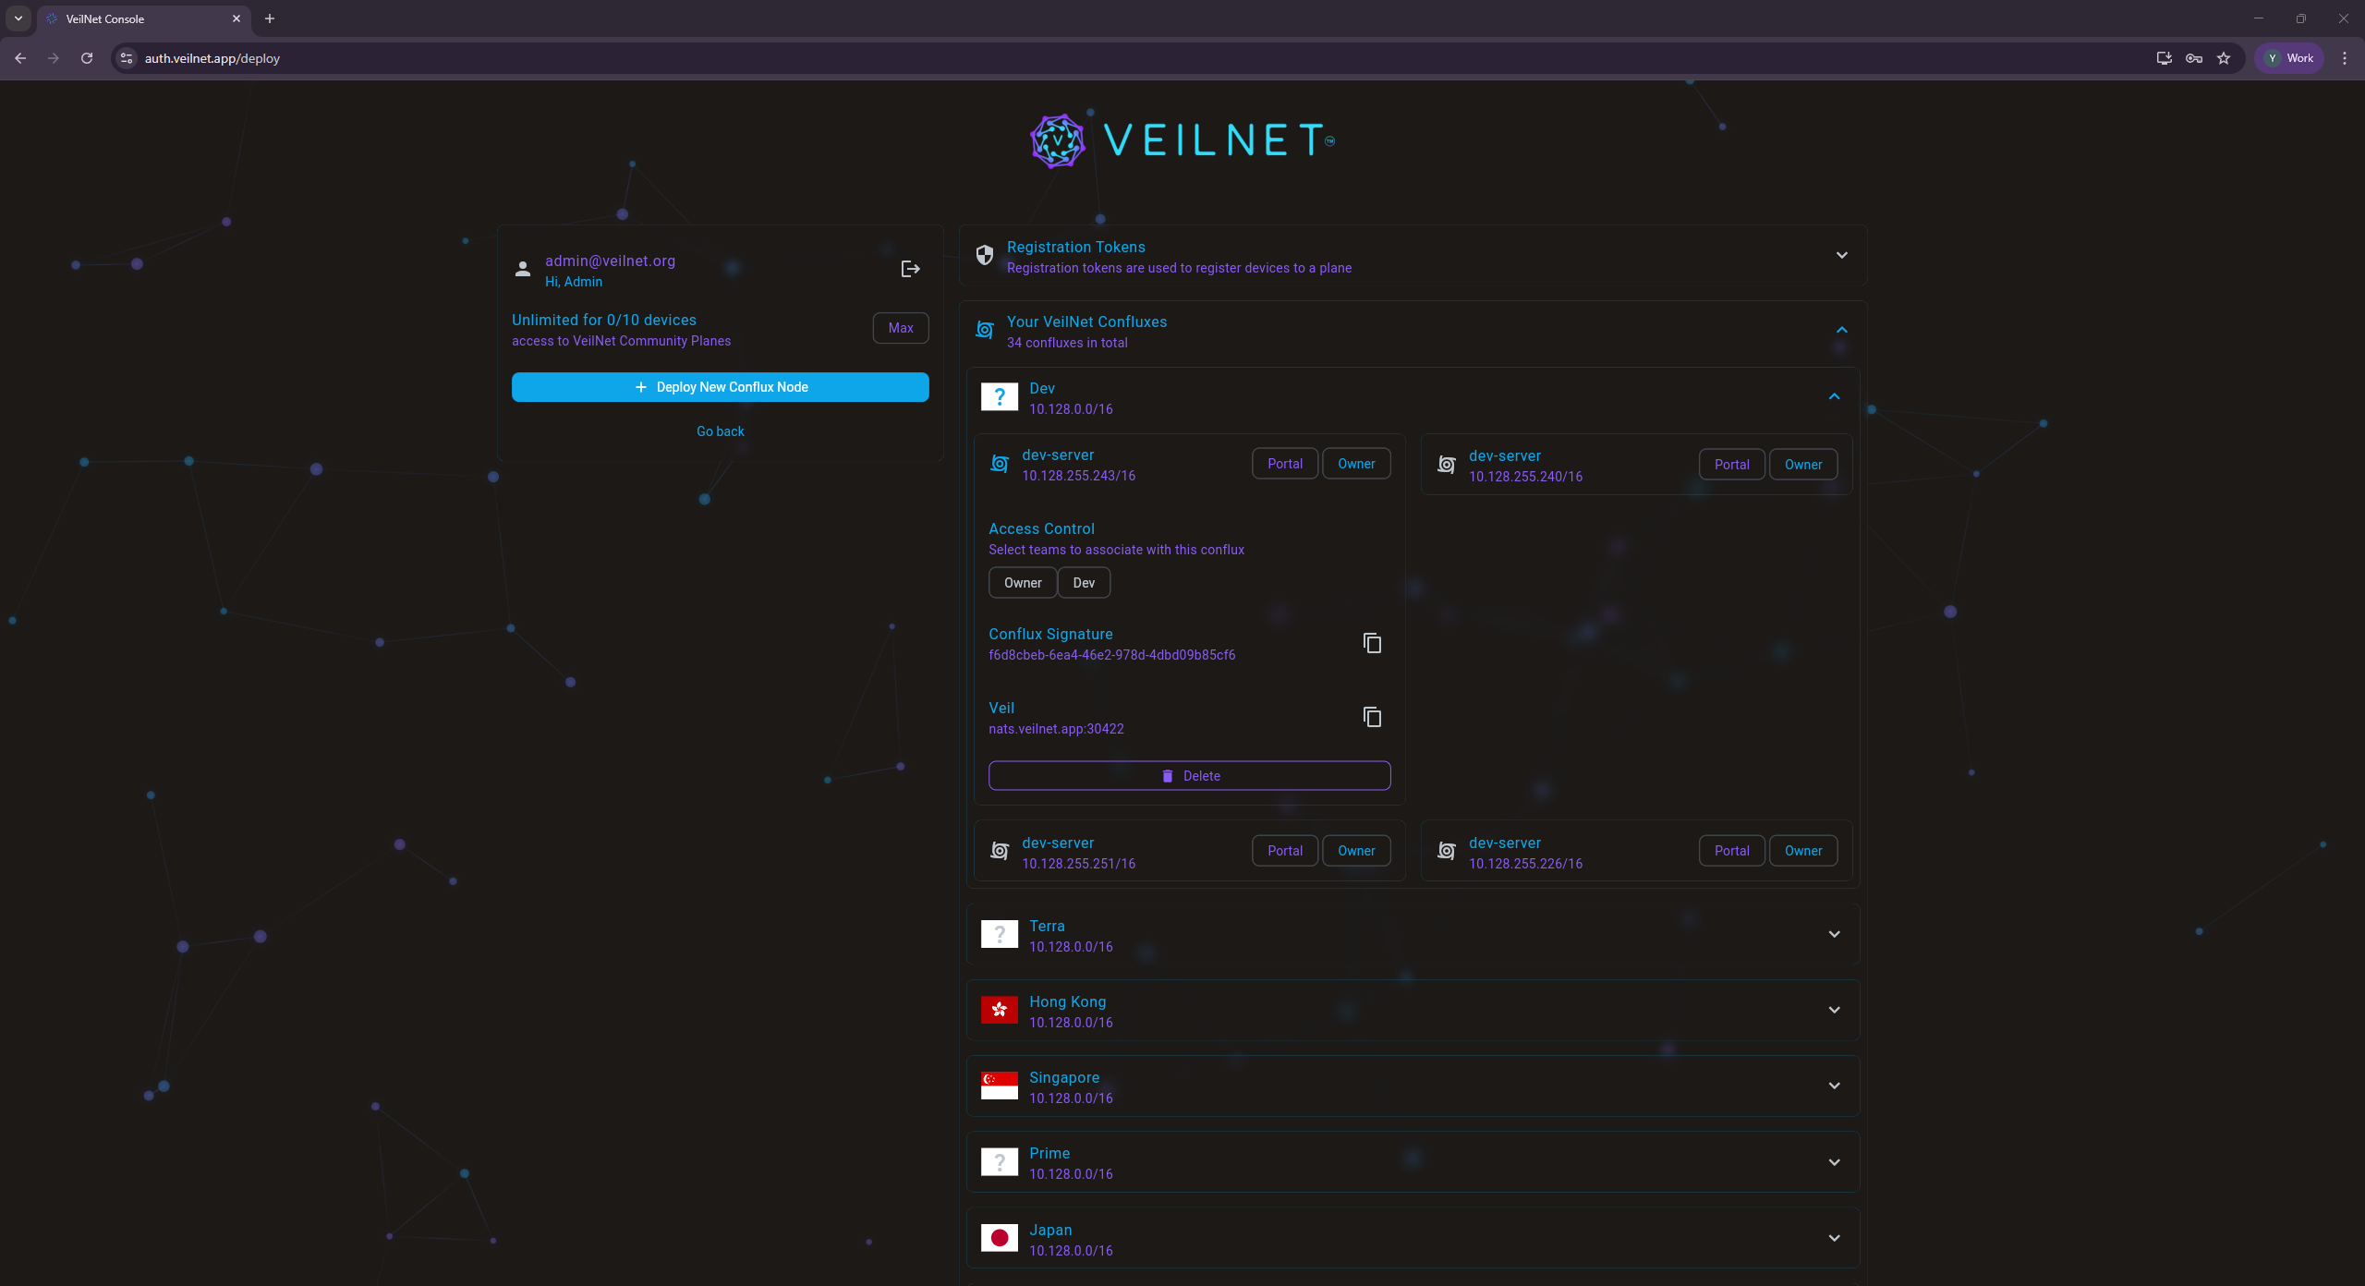The image size is (2365, 1286).
Task: Toggle the Owner team in Access Control
Action: (x=1022, y=583)
